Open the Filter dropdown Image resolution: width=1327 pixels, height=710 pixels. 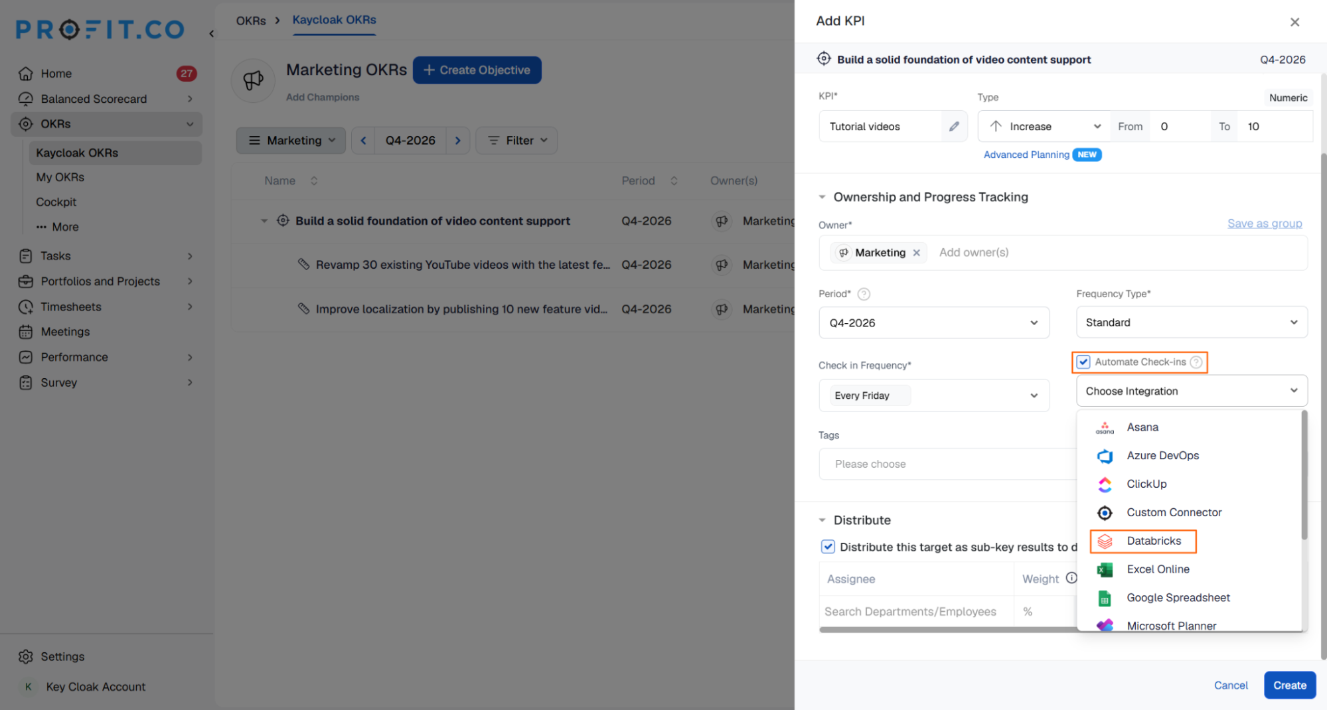516,141
